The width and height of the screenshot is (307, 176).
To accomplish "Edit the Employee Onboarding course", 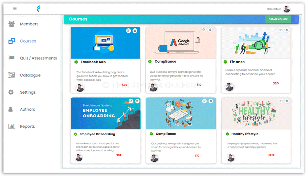I will [130, 101].
